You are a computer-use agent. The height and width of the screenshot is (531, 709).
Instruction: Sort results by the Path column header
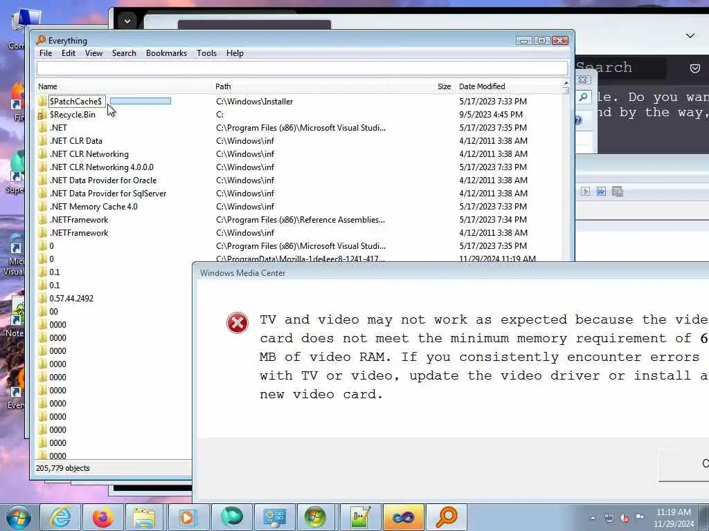[300, 86]
